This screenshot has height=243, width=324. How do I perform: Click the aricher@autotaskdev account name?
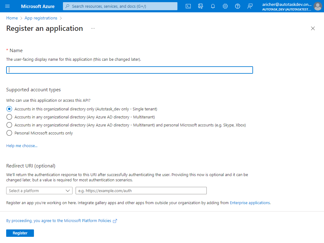coord(287,4)
